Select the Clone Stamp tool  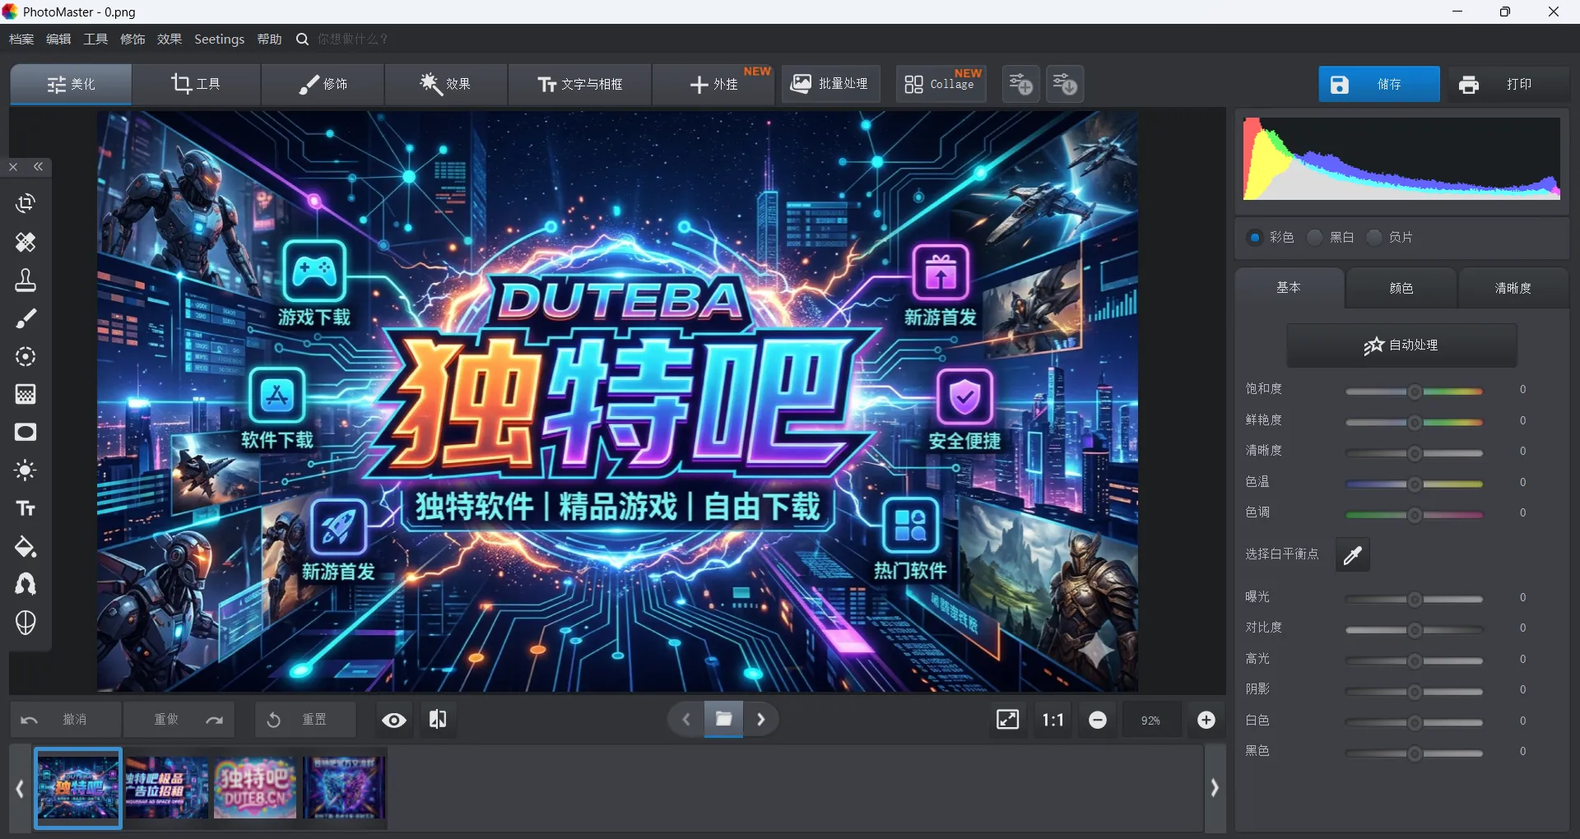tap(26, 280)
